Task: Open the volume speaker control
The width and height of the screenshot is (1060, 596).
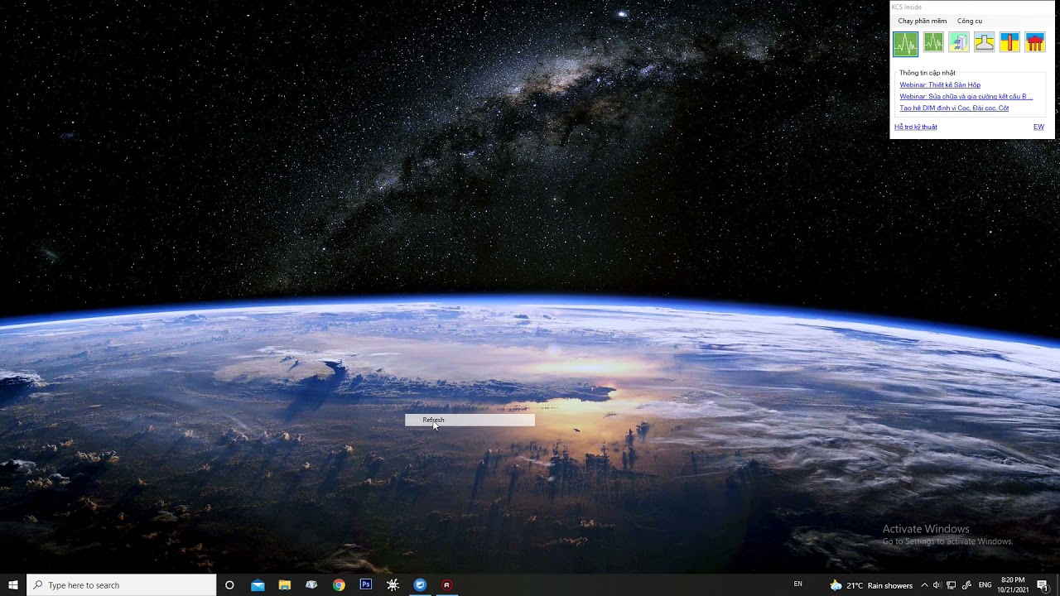Action: [x=937, y=585]
